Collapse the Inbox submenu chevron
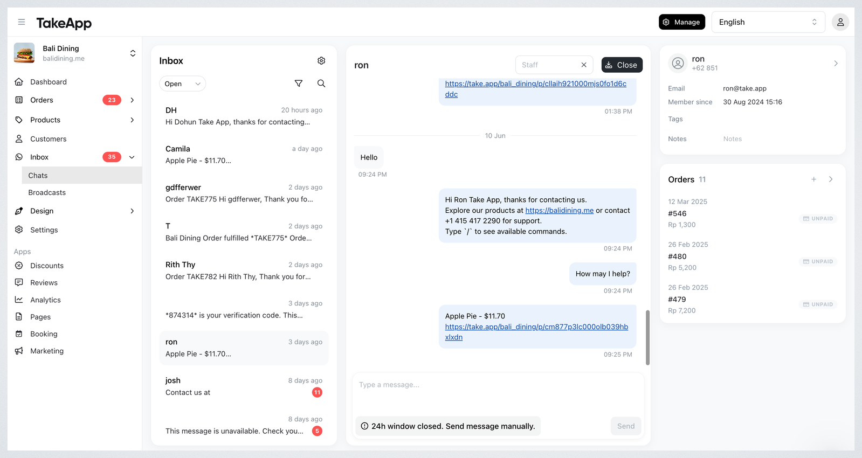 click(132, 157)
